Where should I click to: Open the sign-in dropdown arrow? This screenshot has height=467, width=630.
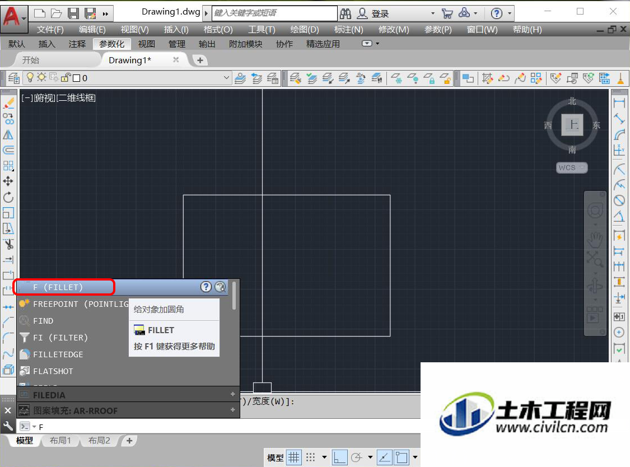(433, 13)
